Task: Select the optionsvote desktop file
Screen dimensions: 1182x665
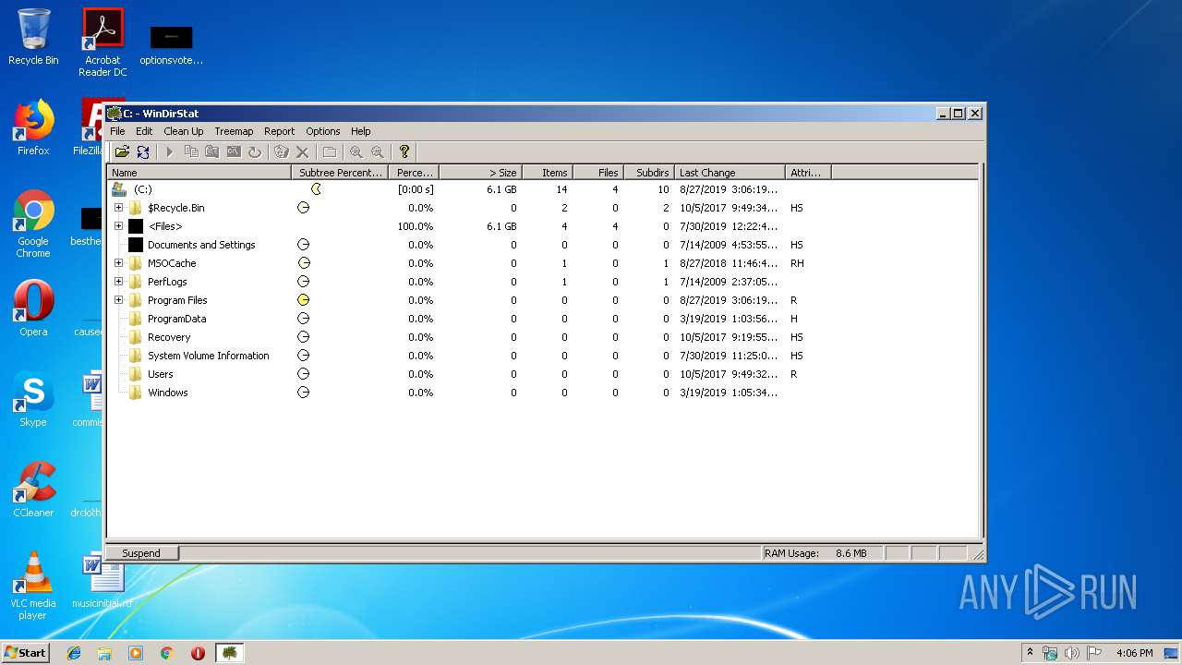Action: [x=172, y=44]
